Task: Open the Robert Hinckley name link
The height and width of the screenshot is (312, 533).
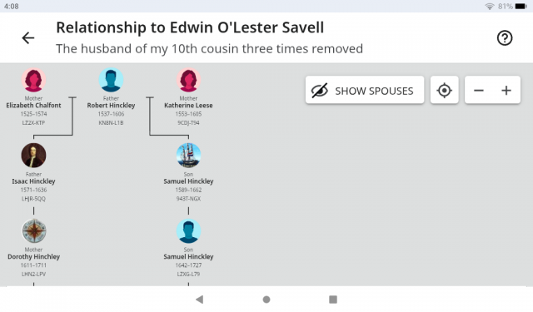Action: [x=111, y=106]
